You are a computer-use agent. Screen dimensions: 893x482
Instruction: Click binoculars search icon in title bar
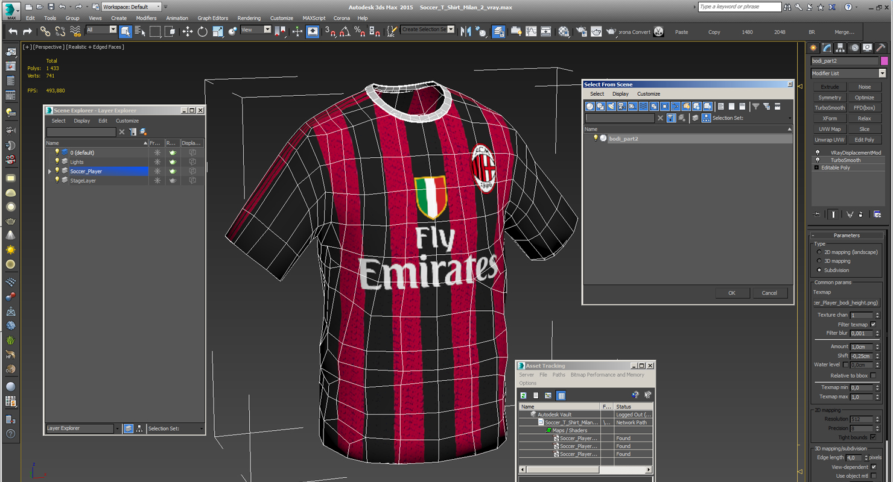click(788, 7)
